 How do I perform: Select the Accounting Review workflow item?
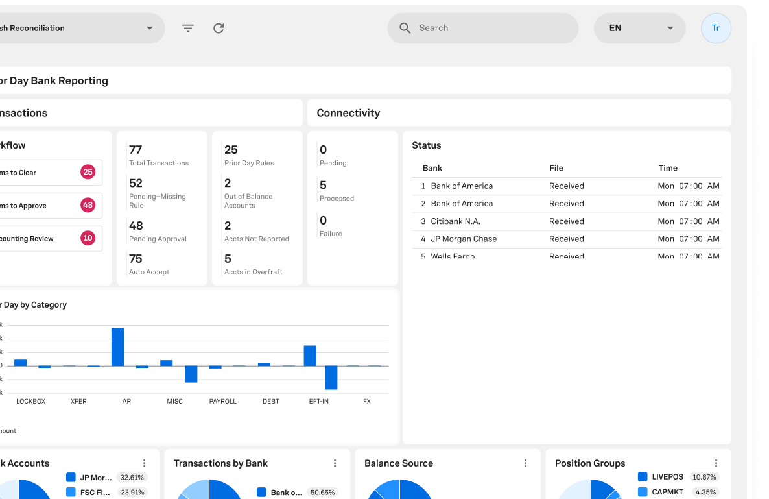(49, 239)
